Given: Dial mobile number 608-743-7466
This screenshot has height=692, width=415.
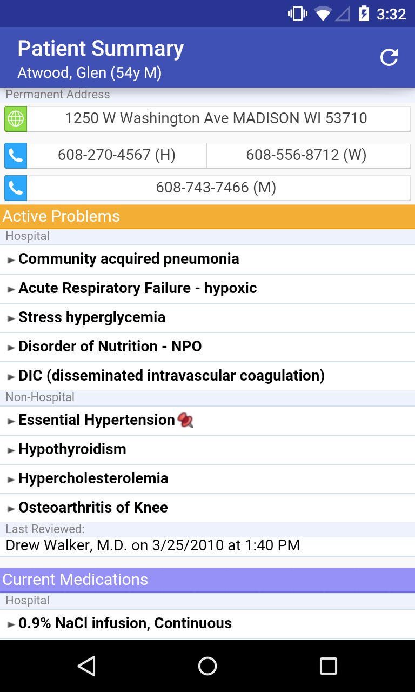Looking at the screenshot, I should click(216, 188).
